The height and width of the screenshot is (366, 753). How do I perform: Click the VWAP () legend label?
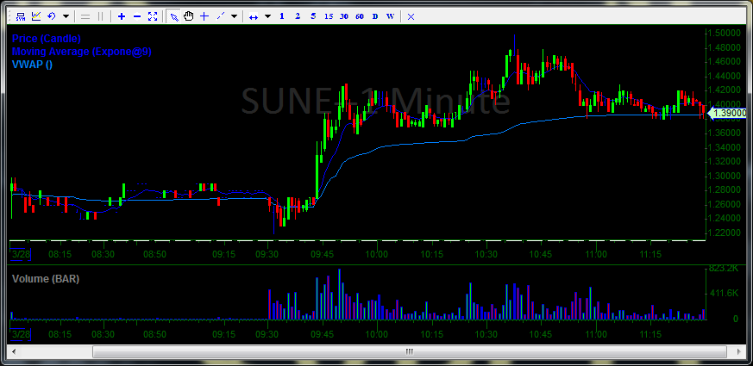point(32,65)
